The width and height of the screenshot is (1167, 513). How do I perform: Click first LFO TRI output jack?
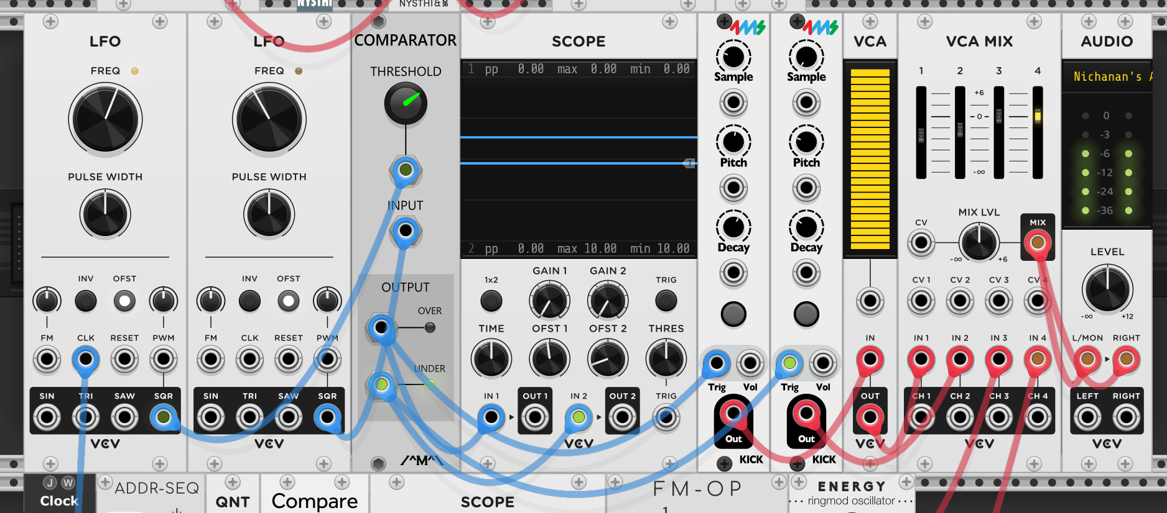pyautogui.click(x=86, y=417)
